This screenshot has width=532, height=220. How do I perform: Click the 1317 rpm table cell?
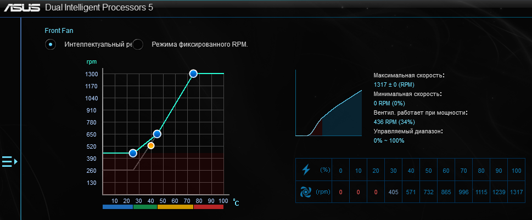tap(517, 192)
